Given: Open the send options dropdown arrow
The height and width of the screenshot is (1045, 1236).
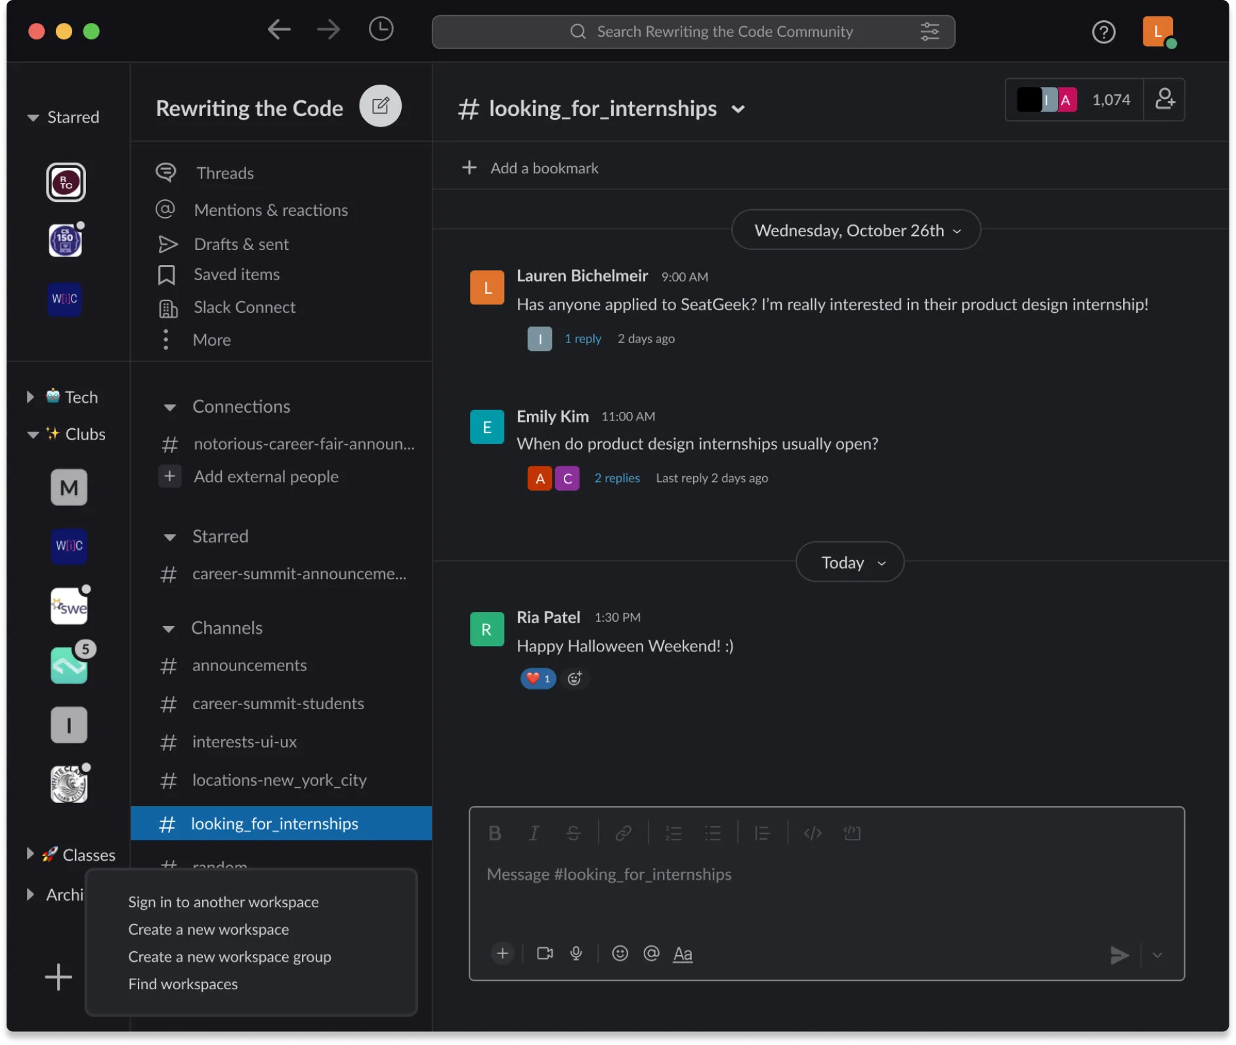Looking at the screenshot, I should tap(1157, 955).
